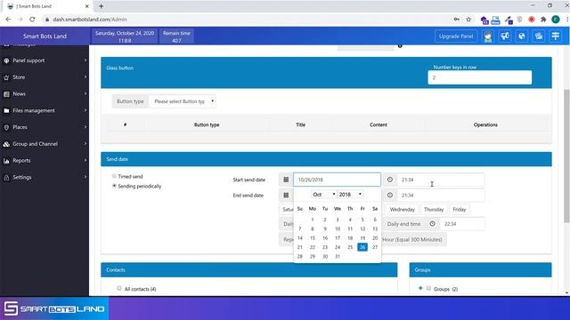Image resolution: width=570 pixels, height=320 pixels.
Task: Click the globe language icon in header
Action: coord(522,36)
